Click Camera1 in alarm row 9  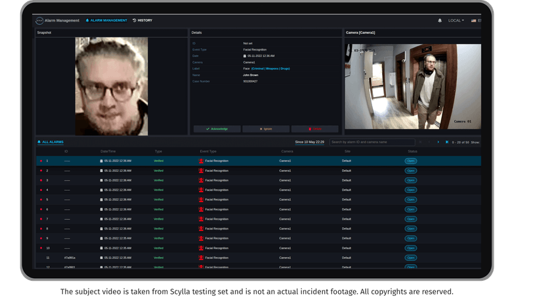coord(285,239)
